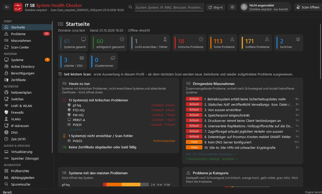Click the PVE01 system entry
Viewport: 322px width, 194px height.
point(121,125)
